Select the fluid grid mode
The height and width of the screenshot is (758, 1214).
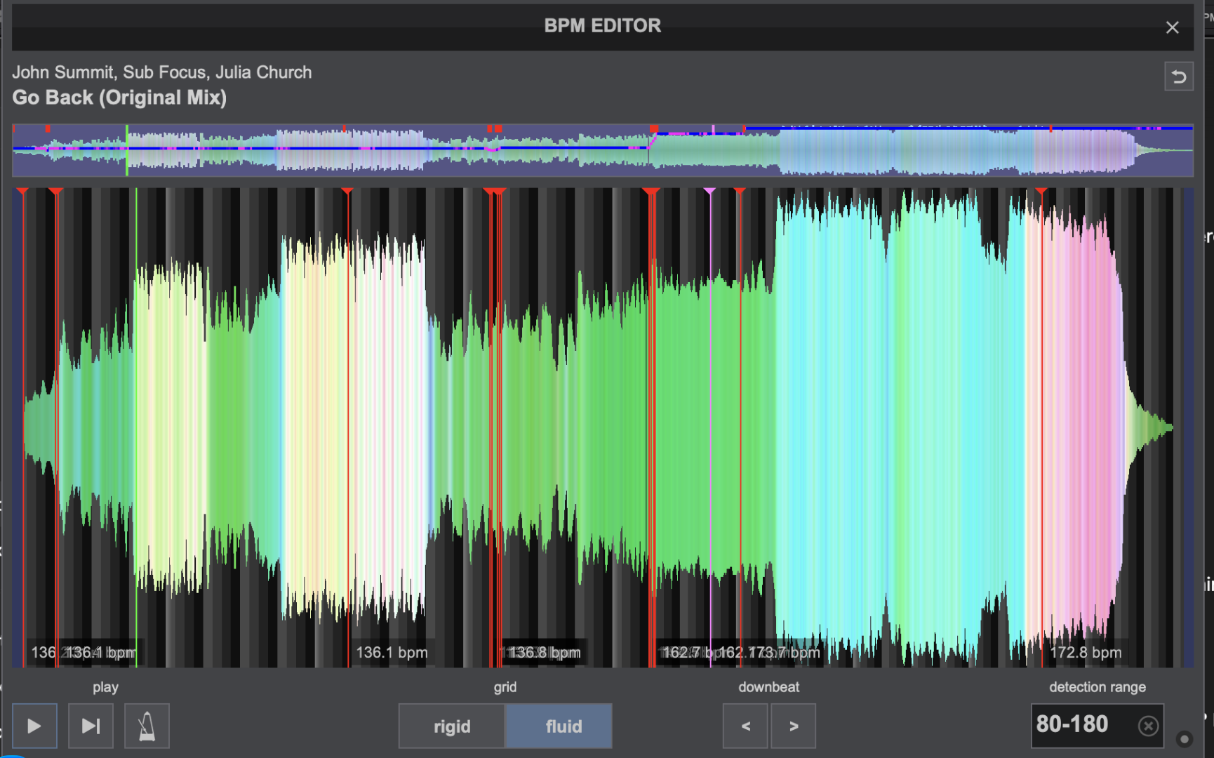coord(559,726)
